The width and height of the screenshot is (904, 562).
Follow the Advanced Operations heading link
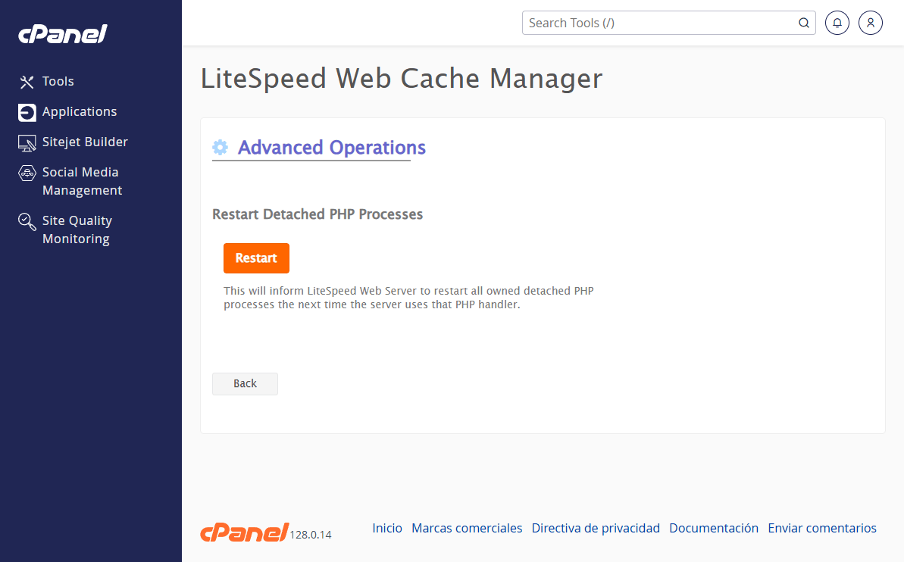coord(331,148)
